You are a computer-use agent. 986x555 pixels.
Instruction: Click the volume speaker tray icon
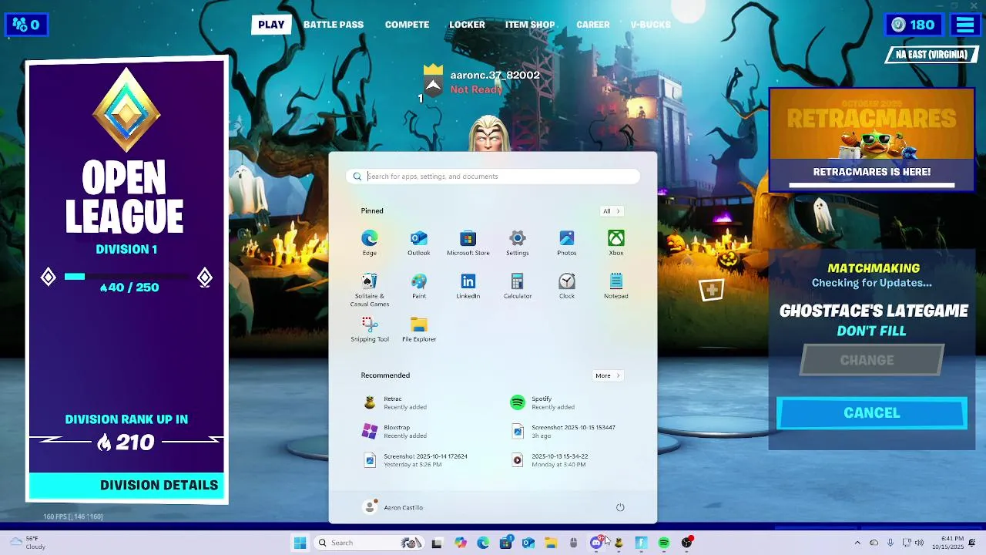(919, 543)
